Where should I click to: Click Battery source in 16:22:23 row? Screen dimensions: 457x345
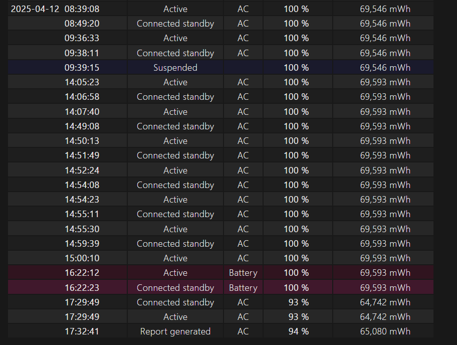[243, 288]
